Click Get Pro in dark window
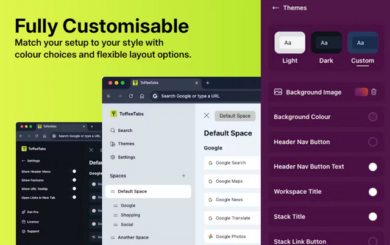The width and height of the screenshot is (390, 245). [x=30, y=212]
